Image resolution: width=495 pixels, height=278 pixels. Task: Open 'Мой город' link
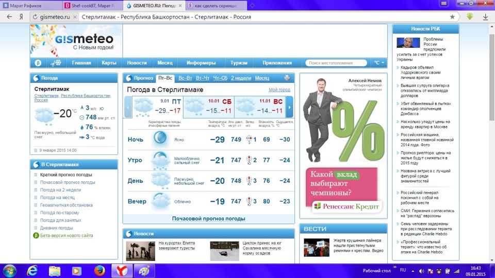(279, 90)
